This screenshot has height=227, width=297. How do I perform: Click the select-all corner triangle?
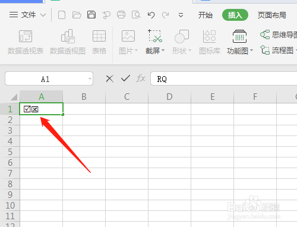[x=14, y=97]
